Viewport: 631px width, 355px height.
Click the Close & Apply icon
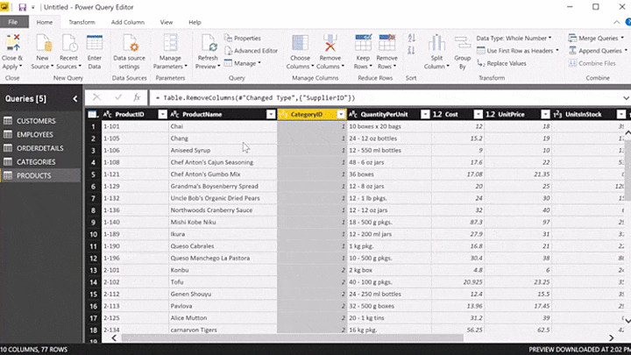12,43
